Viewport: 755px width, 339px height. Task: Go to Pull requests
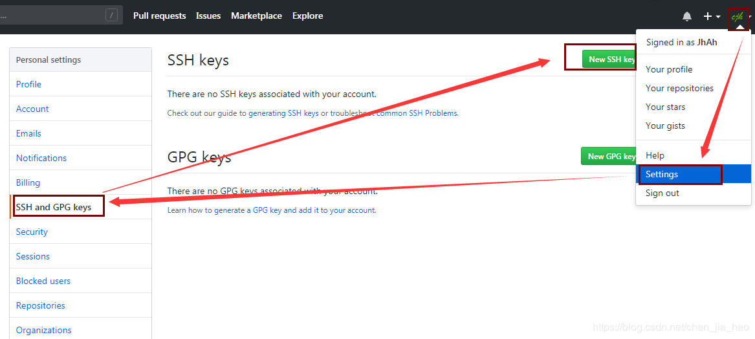(x=159, y=16)
